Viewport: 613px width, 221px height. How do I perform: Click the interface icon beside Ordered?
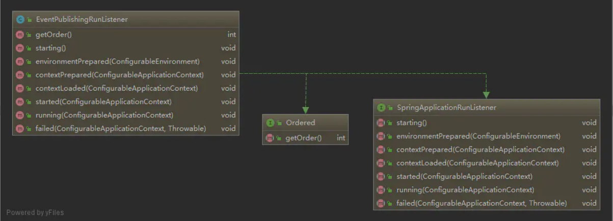[x=270, y=123]
